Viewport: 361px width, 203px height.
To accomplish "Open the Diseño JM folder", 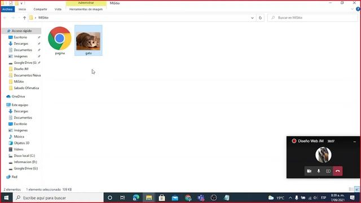I will [x=21, y=69].
